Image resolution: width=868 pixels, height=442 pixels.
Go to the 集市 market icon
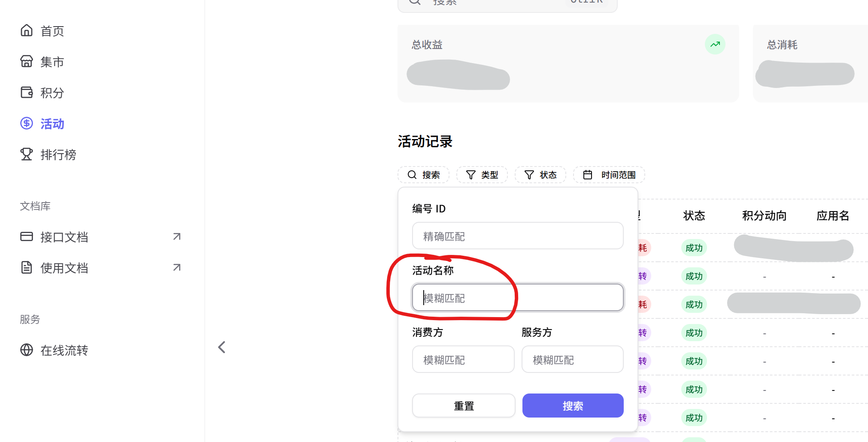coord(27,61)
